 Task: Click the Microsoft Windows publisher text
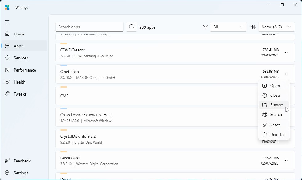tap(98, 121)
